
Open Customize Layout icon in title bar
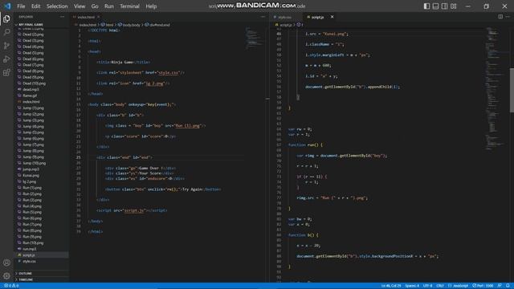453,6
